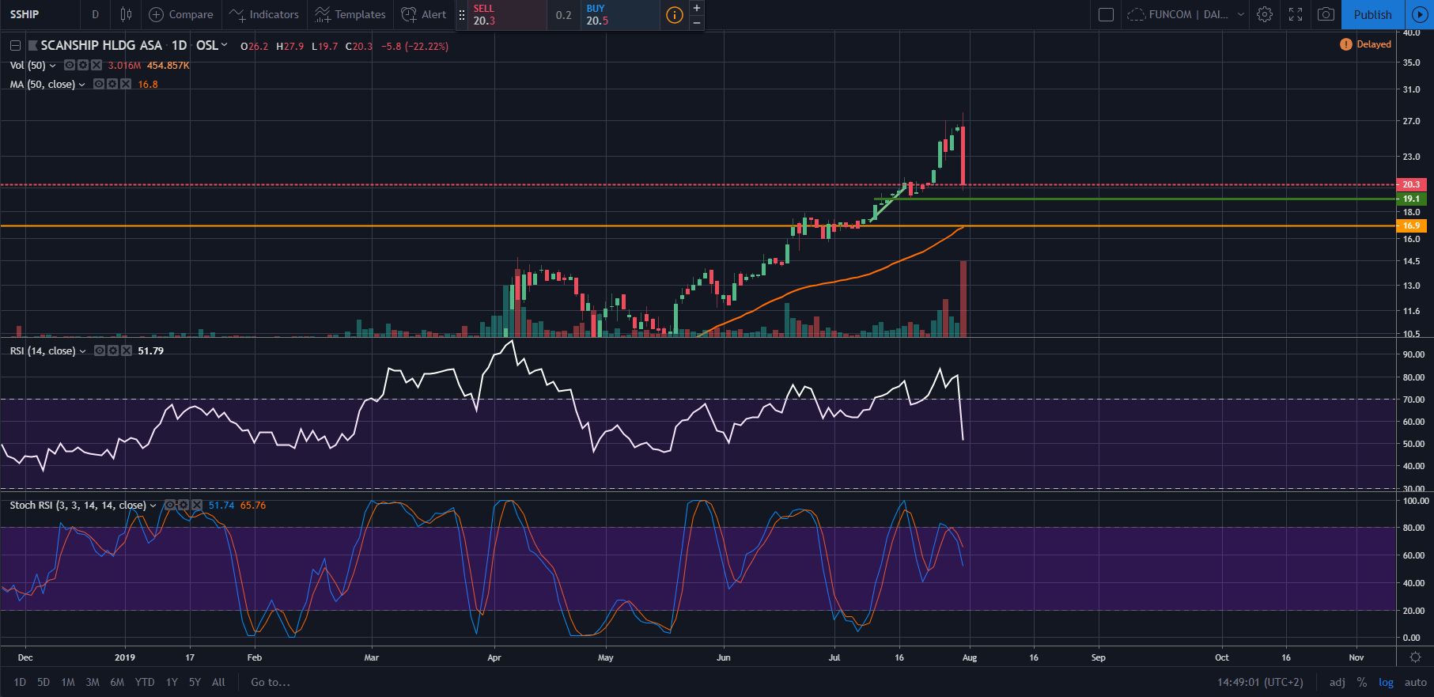Open axis settings gear at bottom right
1434x697 pixels.
[1416, 657]
